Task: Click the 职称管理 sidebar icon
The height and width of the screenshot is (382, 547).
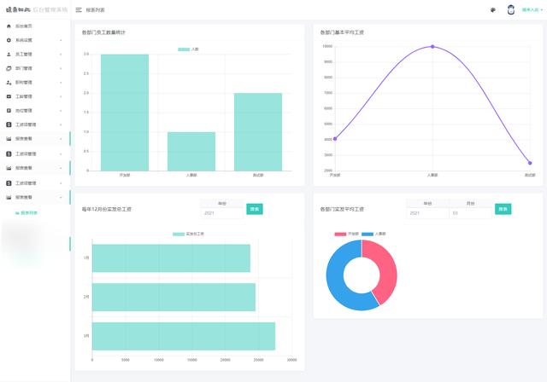Action: tap(9, 83)
